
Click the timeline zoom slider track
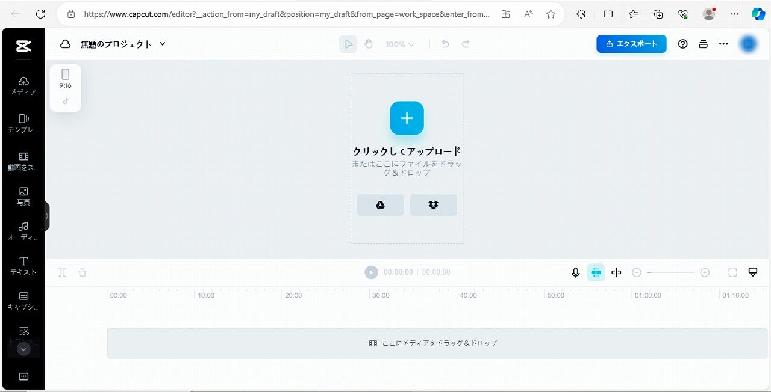pos(671,272)
